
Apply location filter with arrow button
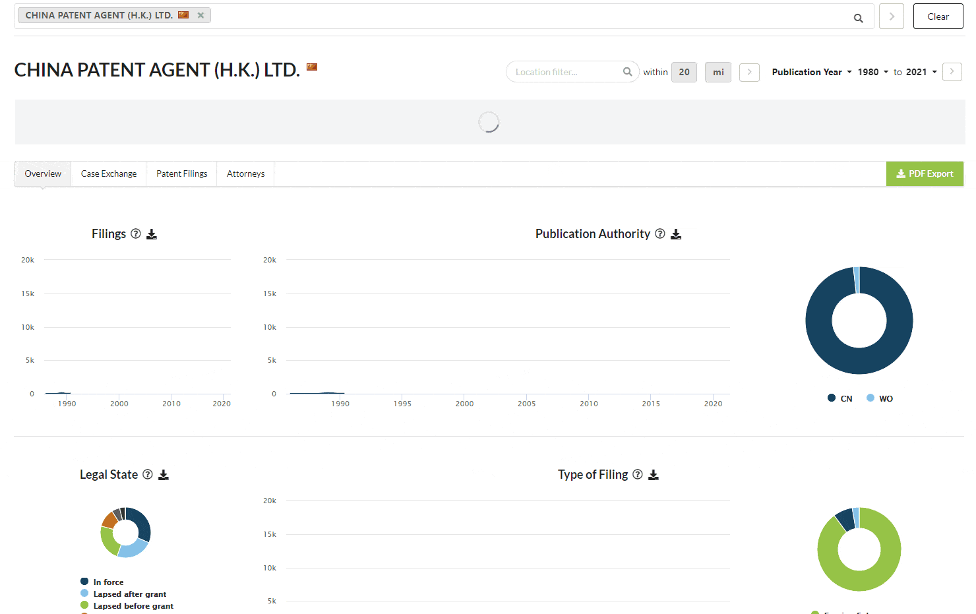coord(749,72)
